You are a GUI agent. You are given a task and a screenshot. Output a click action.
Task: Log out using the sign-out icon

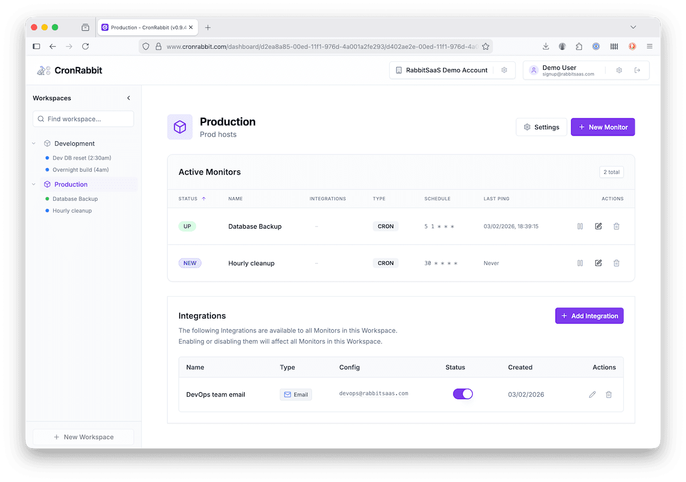[637, 70]
